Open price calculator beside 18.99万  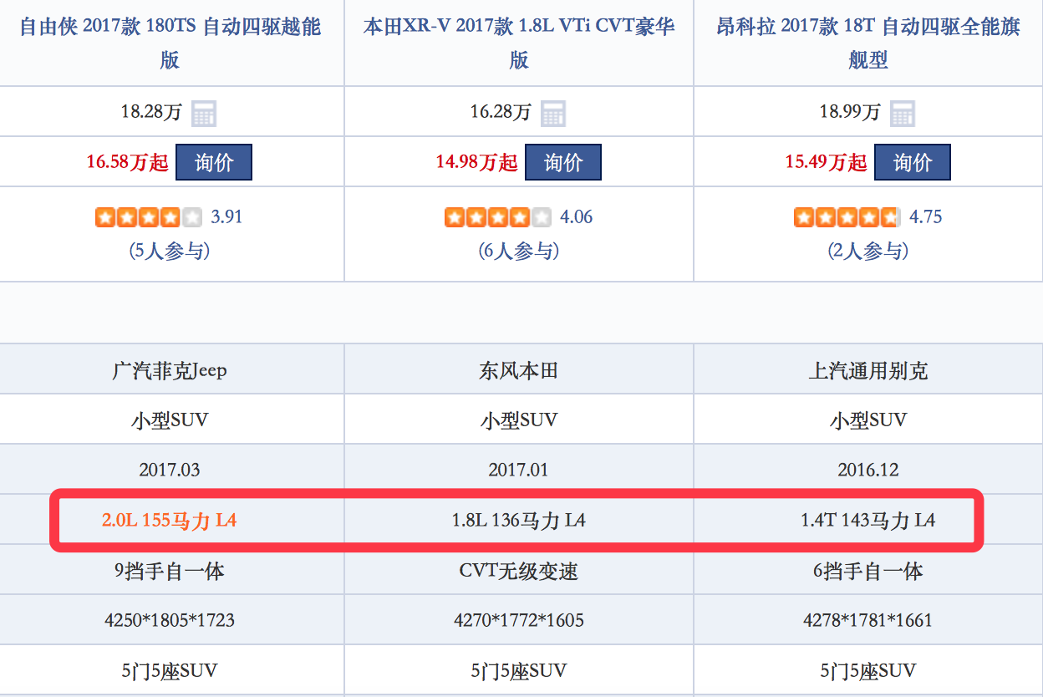pyautogui.click(x=903, y=113)
